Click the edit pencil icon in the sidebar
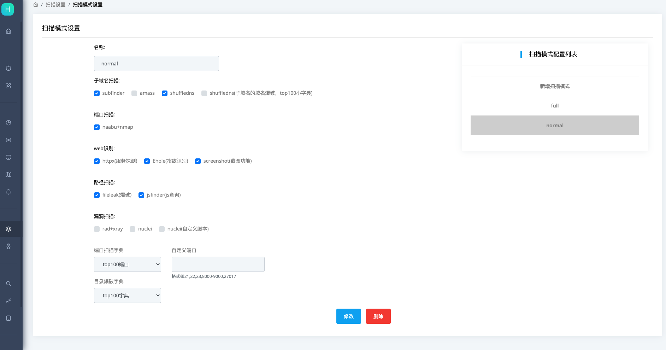This screenshot has width=666, height=350. point(8,86)
